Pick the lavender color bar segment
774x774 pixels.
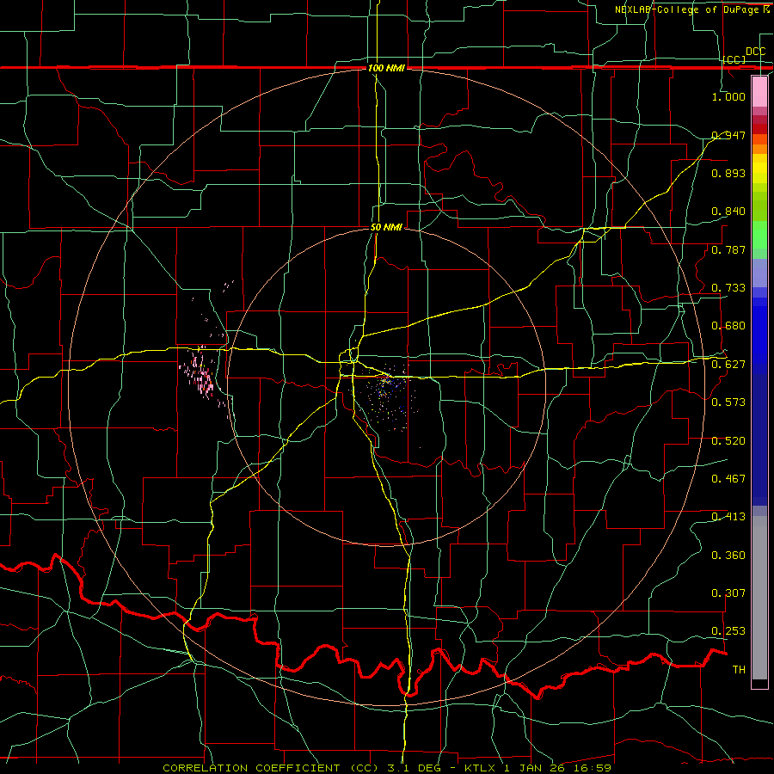coord(759,273)
